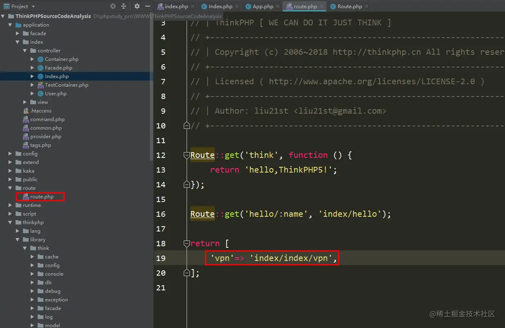505x328 pixels.
Task: Expand the kaka folder arrow
Action: coord(10,171)
